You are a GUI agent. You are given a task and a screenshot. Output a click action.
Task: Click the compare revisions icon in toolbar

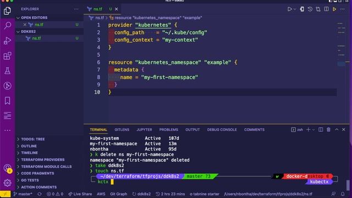318,9
